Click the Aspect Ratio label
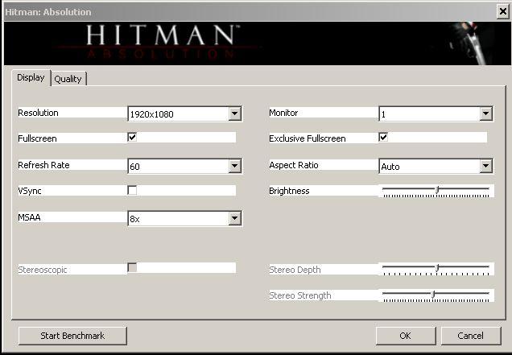The height and width of the screenshot is (355, 512). 294,165
